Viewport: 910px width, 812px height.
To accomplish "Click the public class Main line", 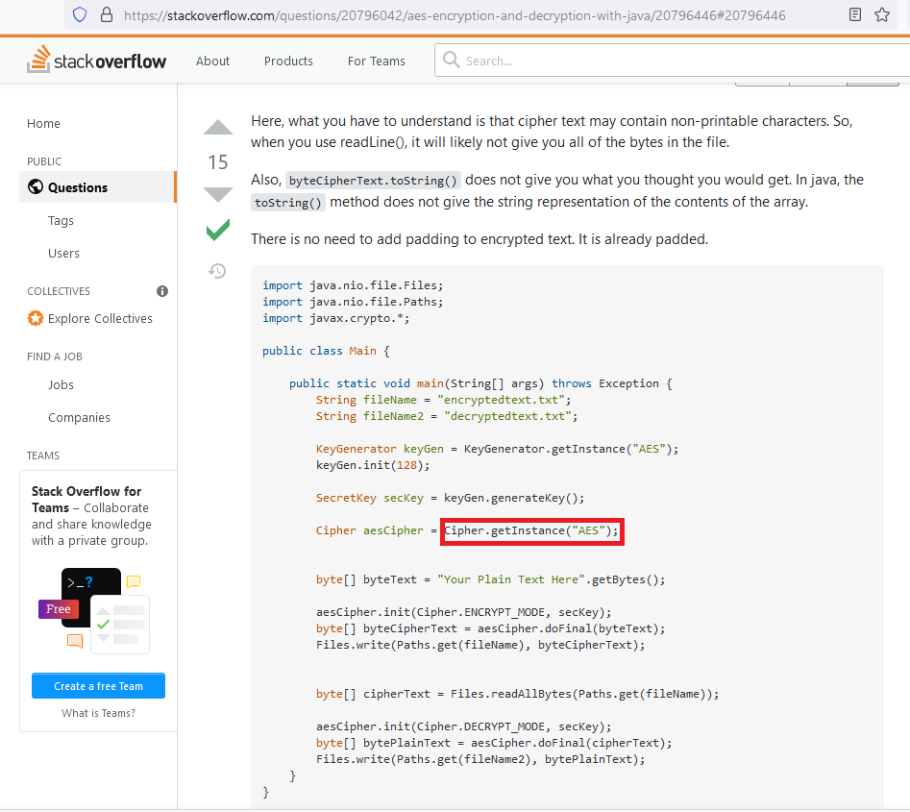I will pyautogui.click(x=326, y=351).
